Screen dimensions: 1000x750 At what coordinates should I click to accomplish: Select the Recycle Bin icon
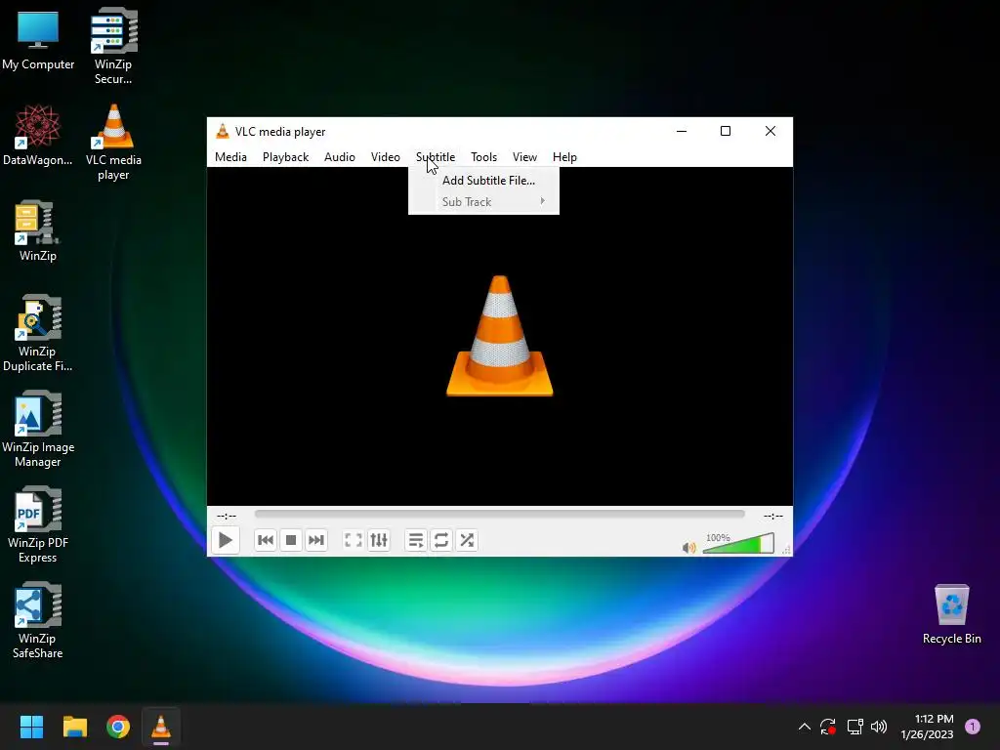(x=951, y=613)
